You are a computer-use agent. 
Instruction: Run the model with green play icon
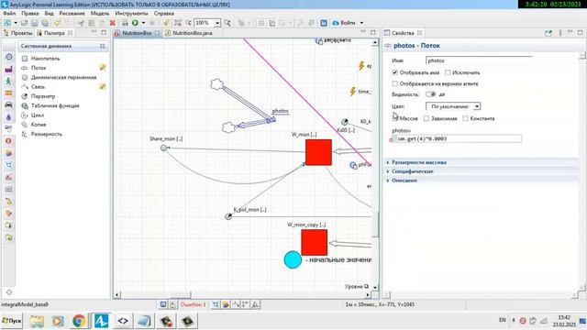135,23
